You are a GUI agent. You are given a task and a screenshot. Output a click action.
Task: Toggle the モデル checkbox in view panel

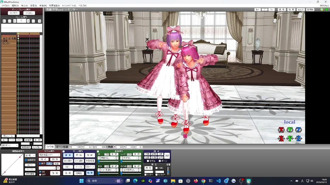[x=148, y=161]
